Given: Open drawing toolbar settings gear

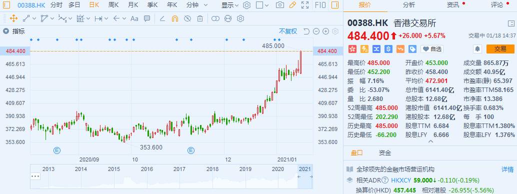Looking at the screenshot, I should pos(240,18).
